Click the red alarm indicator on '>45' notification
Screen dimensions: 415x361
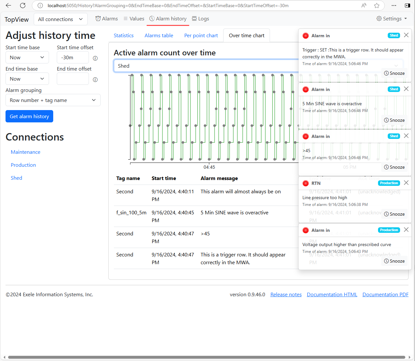(305, 136)
